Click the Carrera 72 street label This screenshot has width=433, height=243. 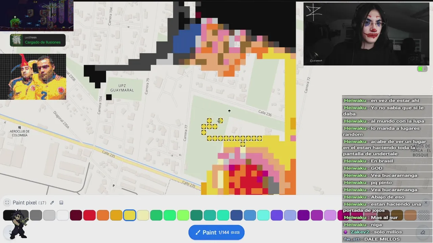click(x=307, y=85)
